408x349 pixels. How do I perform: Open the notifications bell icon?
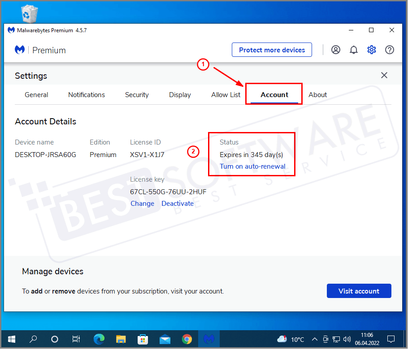click(x=353, y=50)
